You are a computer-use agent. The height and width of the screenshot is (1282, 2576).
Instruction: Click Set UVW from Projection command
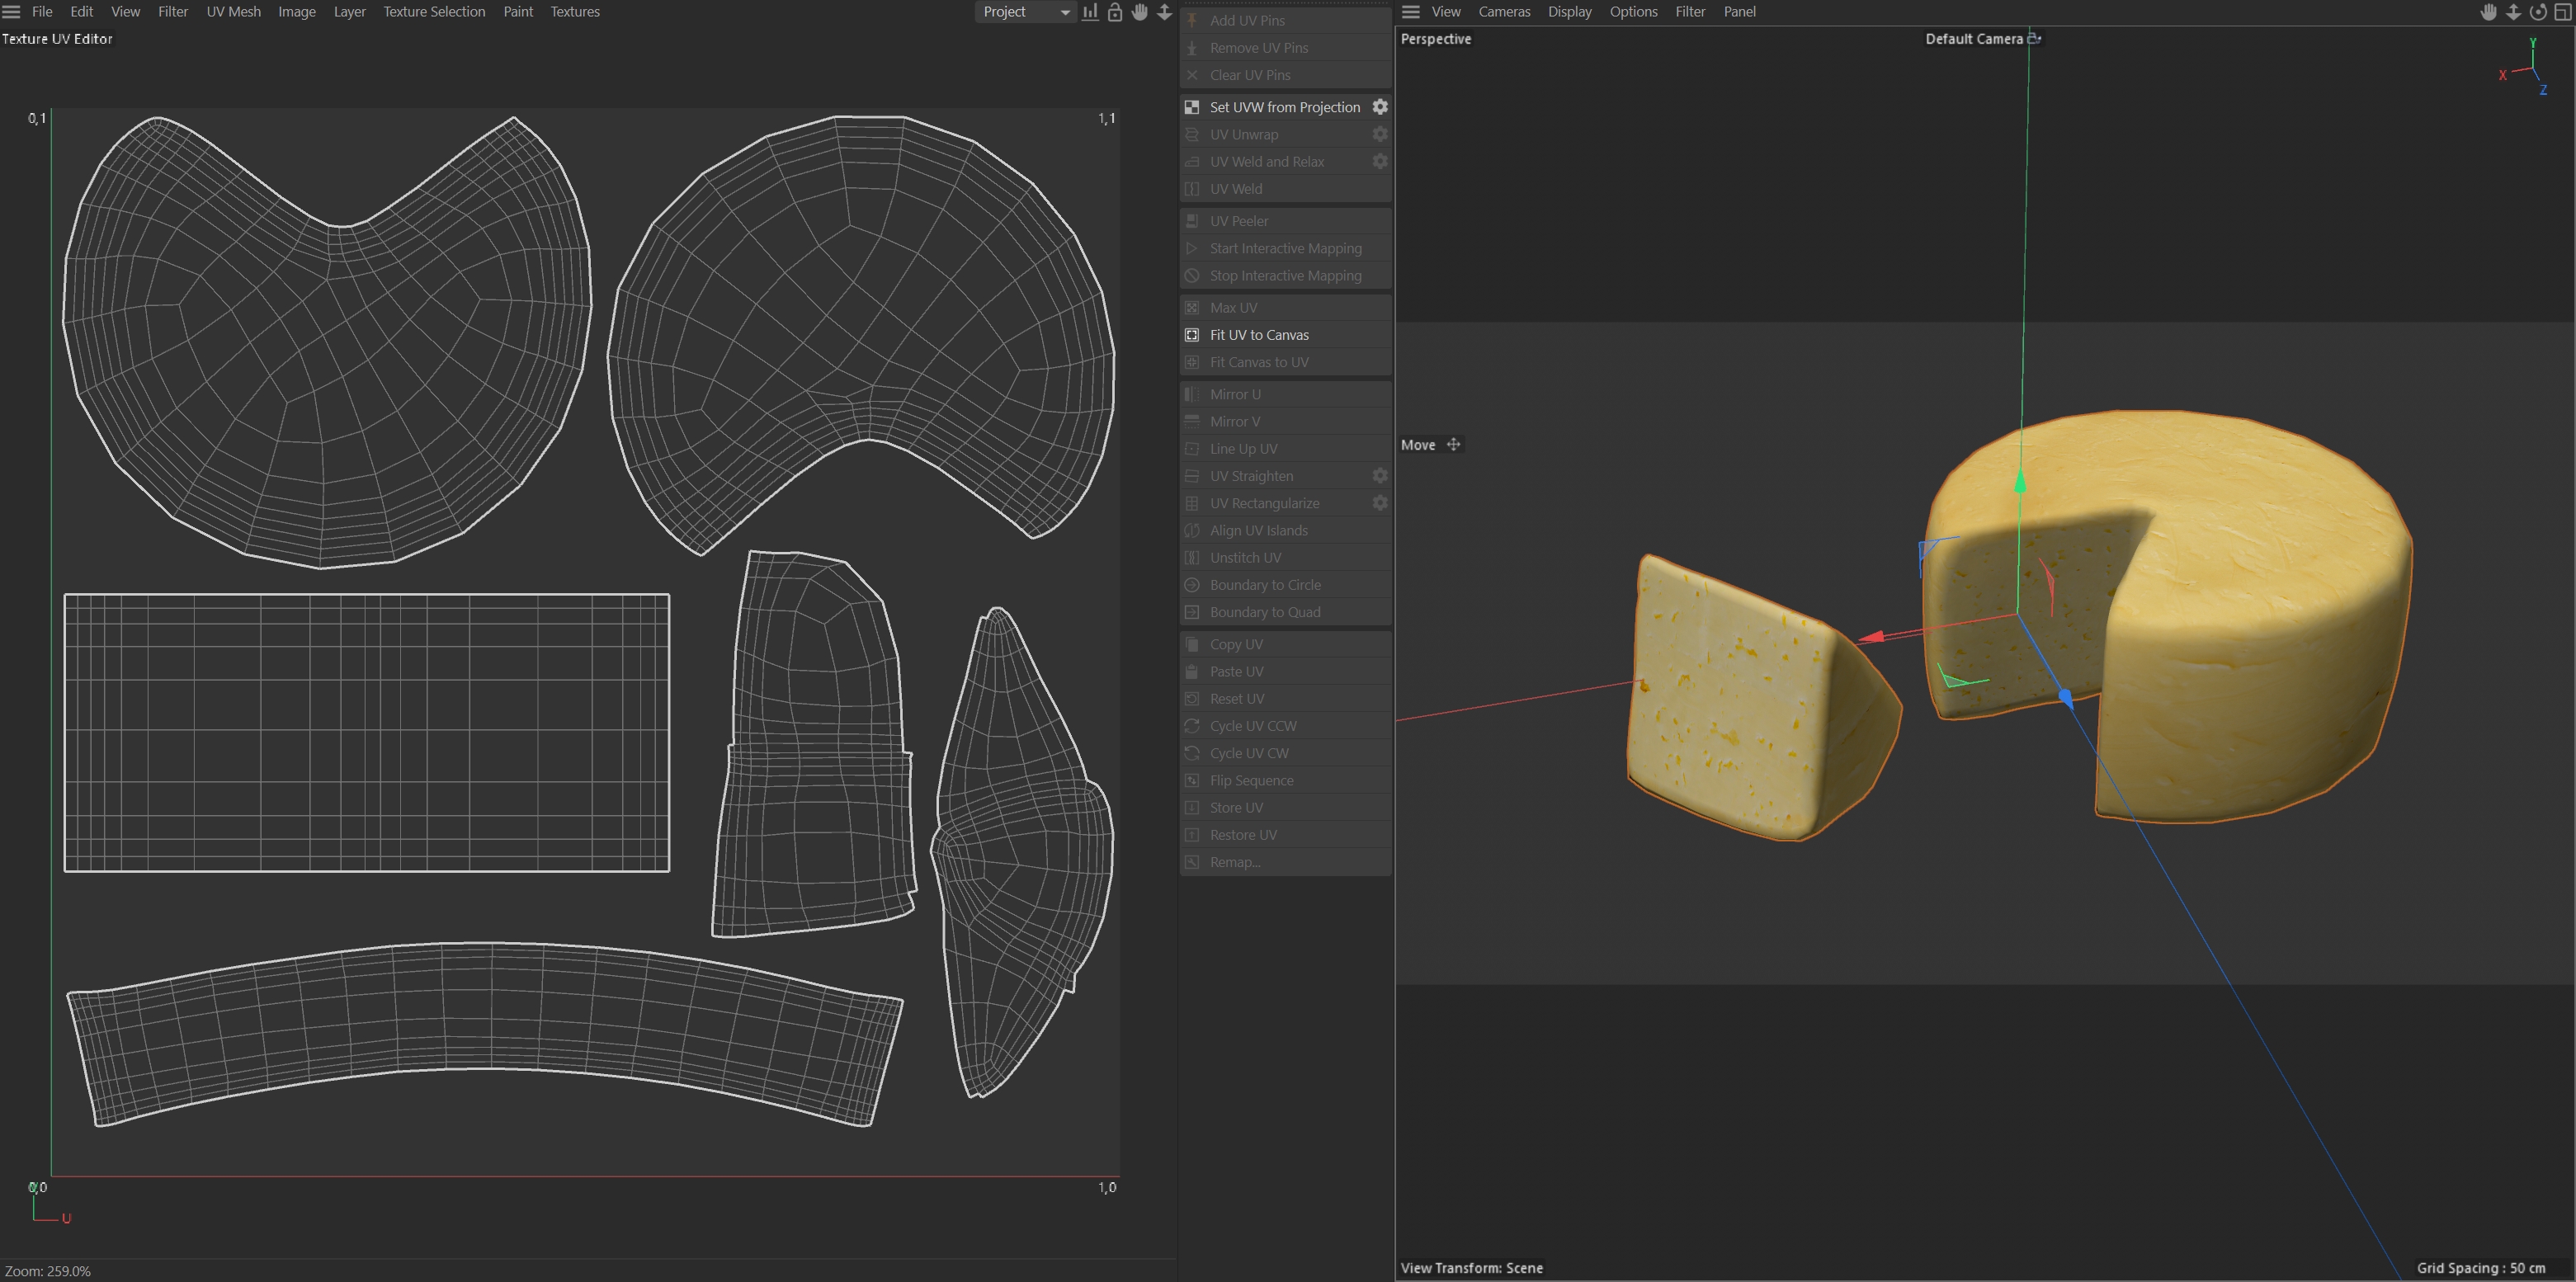point(1284,107)
